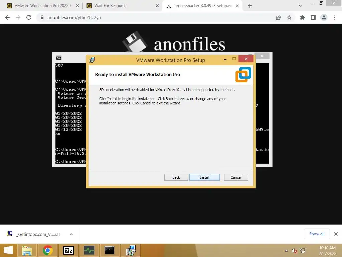This screenshot has width=342, height=257.
Task: Open Chrome extensions puzzle icon
Action: click(303, 17)
